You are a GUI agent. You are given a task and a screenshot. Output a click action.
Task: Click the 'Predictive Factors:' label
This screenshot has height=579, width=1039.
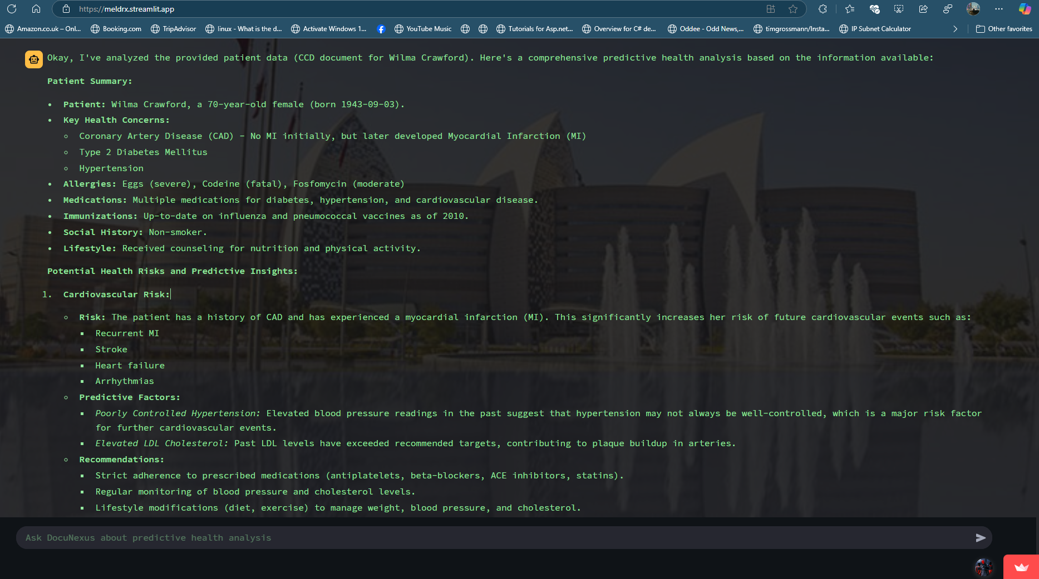coord(130,397)
